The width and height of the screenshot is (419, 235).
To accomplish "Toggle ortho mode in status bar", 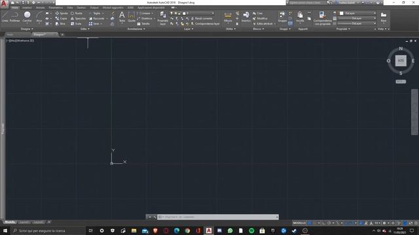I will [323, 223].
